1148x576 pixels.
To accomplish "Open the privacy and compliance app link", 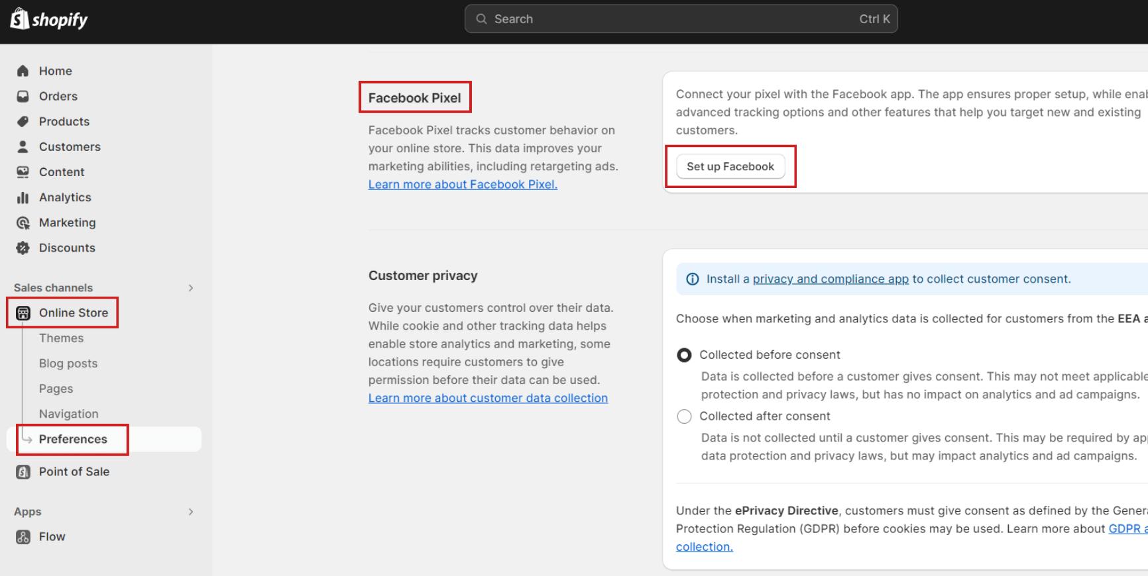I will point(831,279).
